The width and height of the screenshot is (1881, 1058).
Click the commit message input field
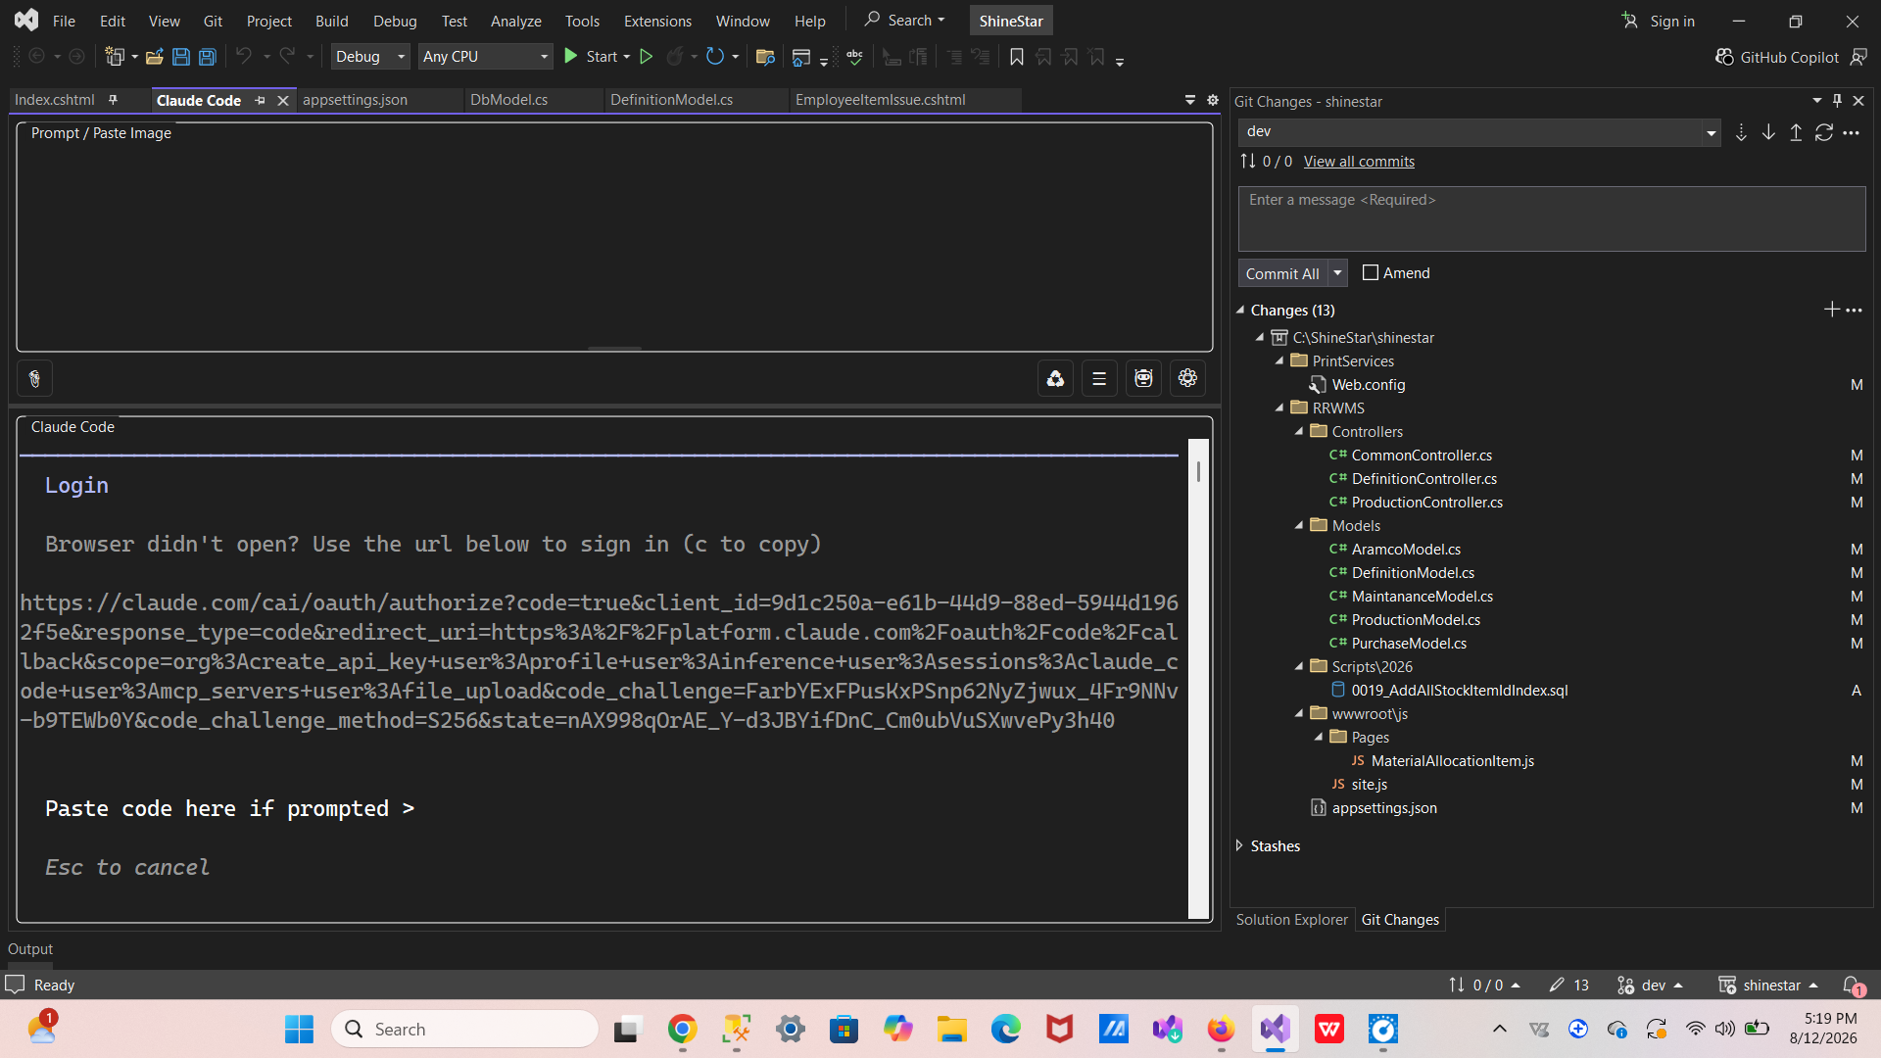coord(1552,219)
